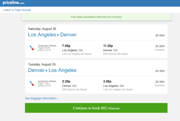Click the free online cancellation banner

(x=97, y=17)
